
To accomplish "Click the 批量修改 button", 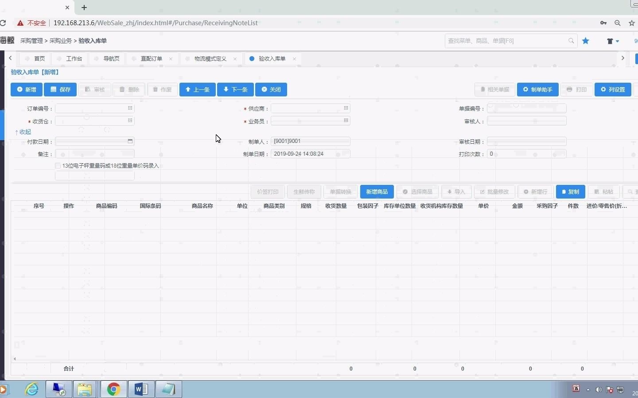I will [494, 191].
